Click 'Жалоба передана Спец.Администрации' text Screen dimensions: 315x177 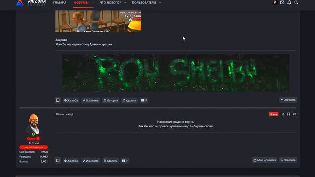[84, 44]
